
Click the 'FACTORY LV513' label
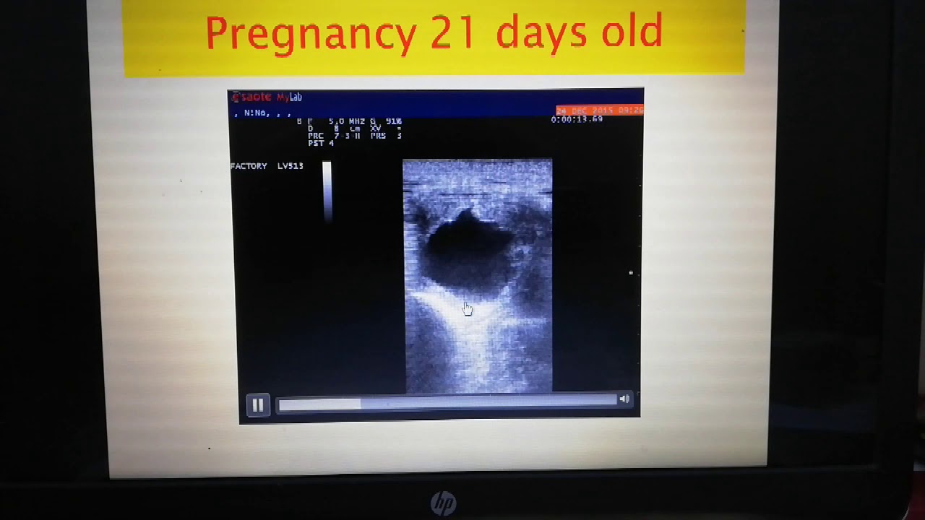pos(267,166)
